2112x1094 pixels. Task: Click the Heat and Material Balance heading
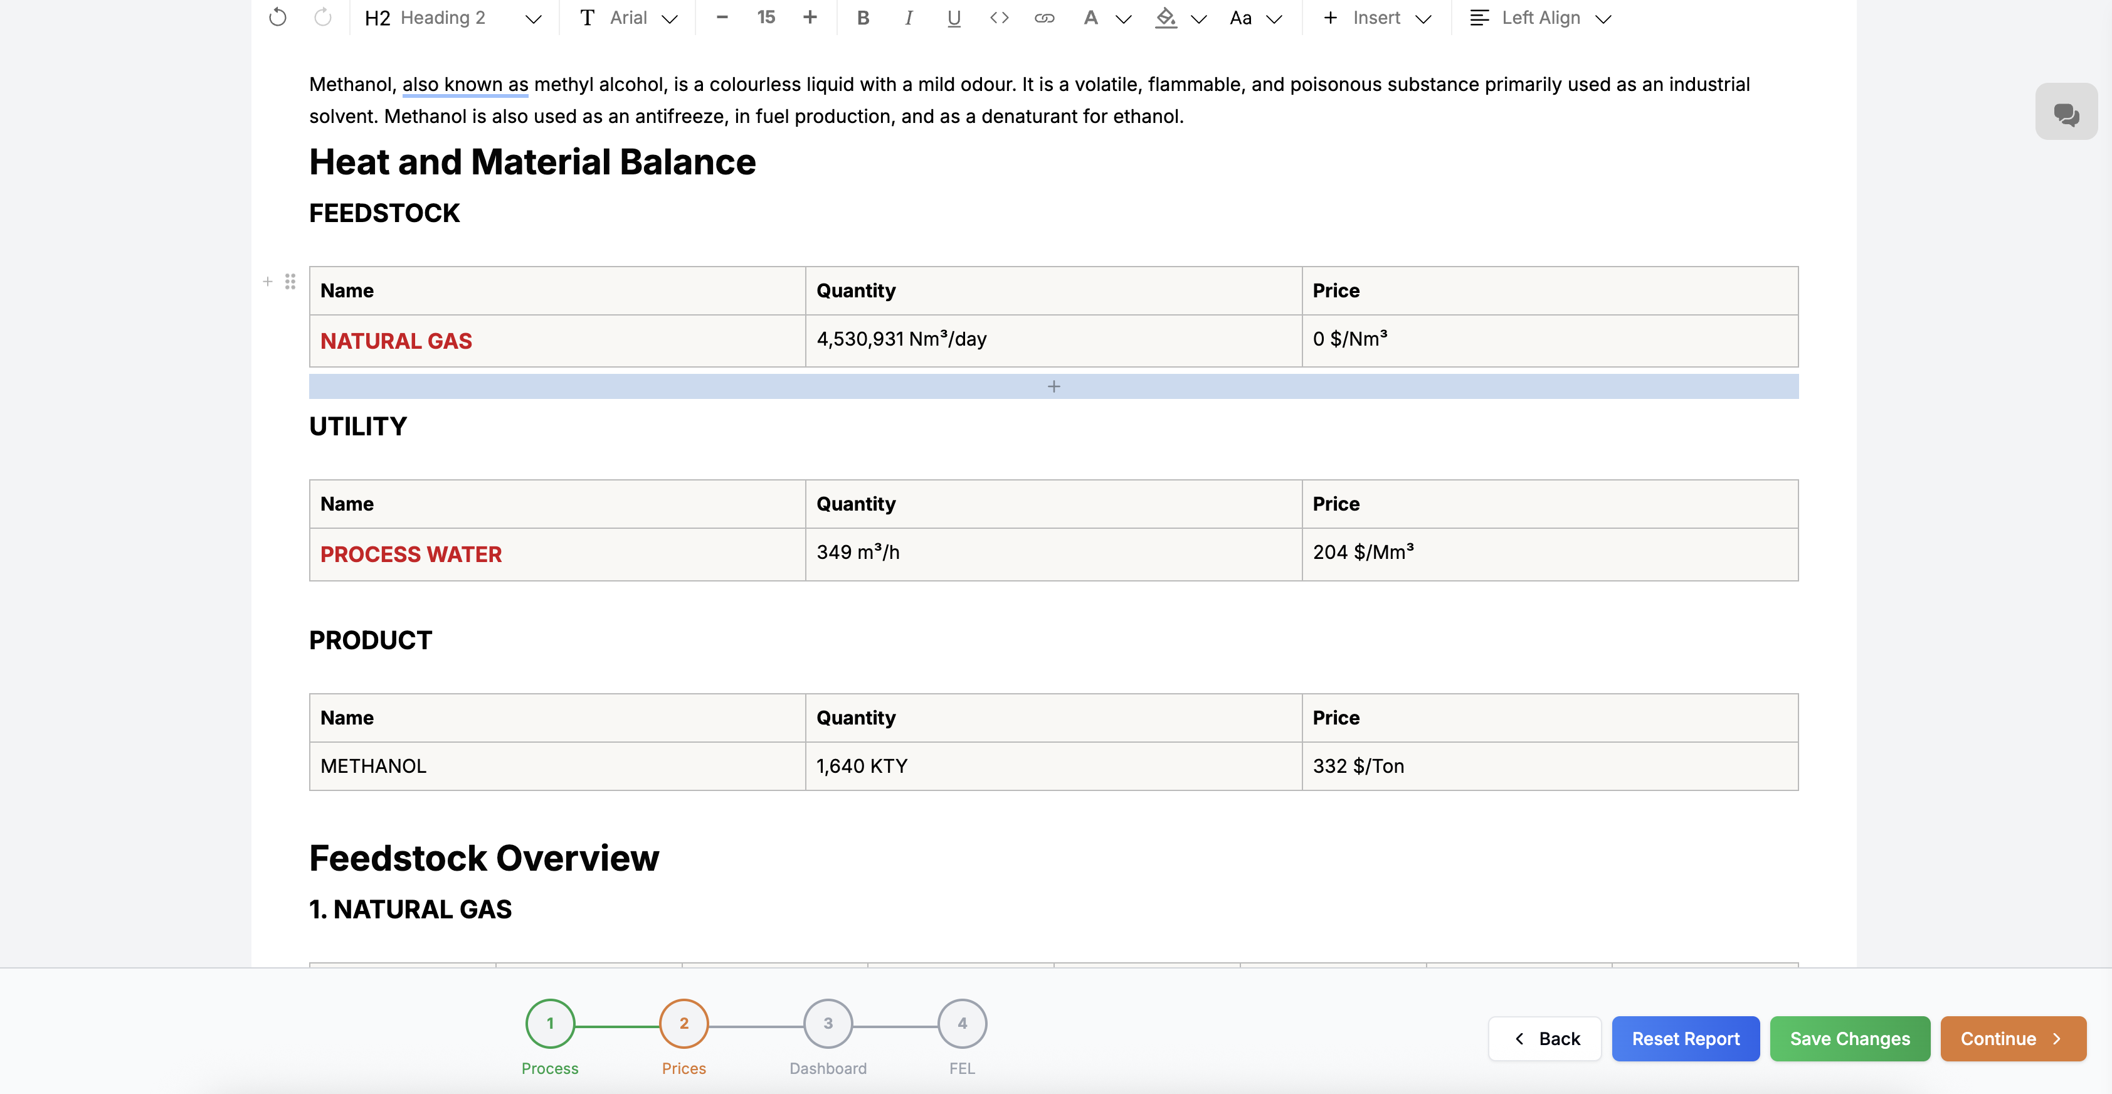coord(532,162)
